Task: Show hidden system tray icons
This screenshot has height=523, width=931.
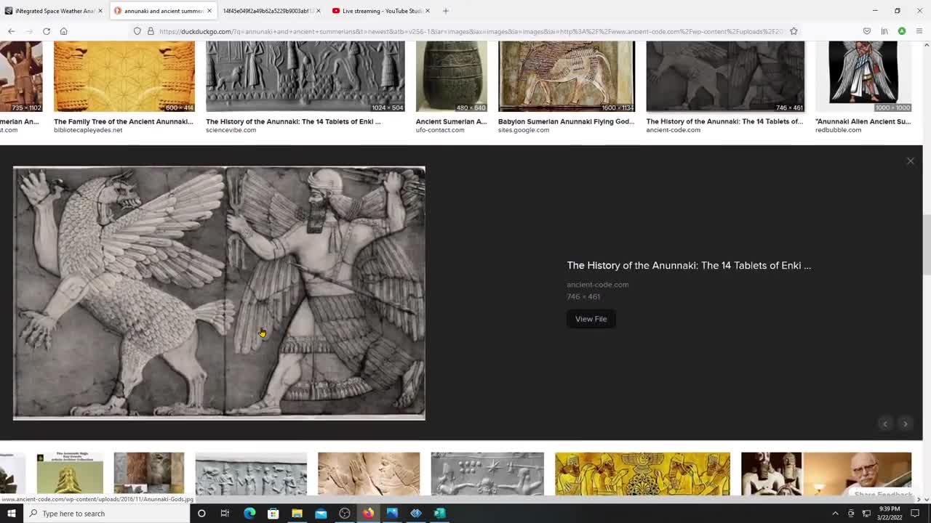Action: (x=835, y=514)
